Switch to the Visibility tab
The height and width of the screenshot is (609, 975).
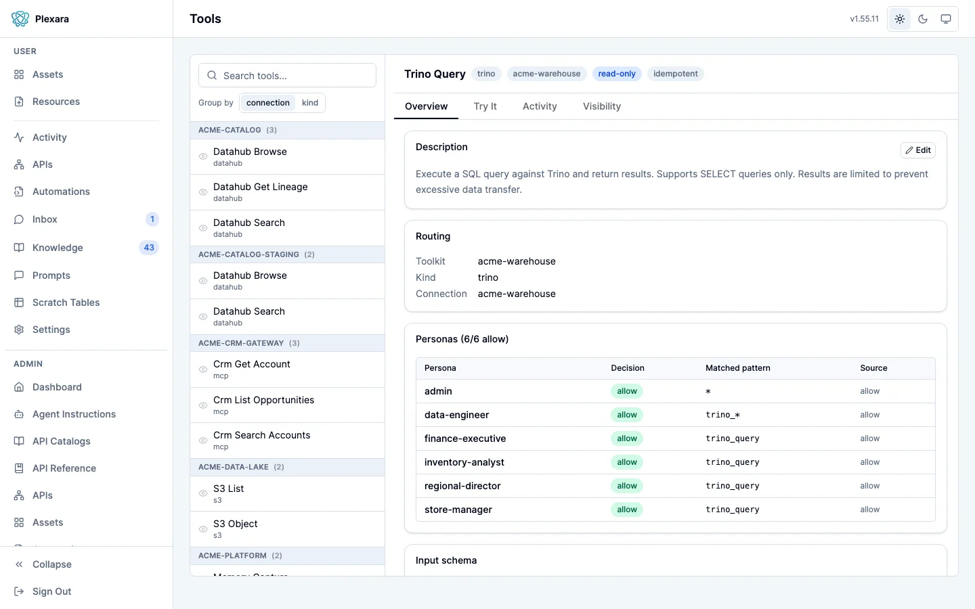[602, 106]
